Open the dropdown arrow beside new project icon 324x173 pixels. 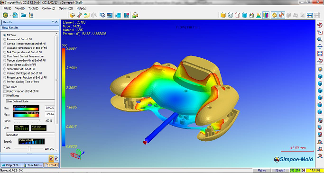[x=10, y=15]
